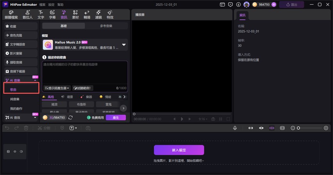This screenshot has height=175, width=333.
Task: Click the song description text field
Action: tap(85, 72)
